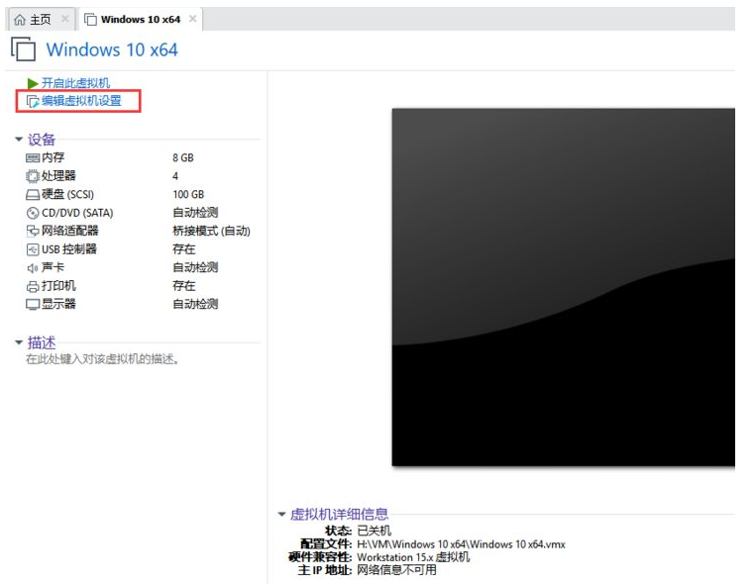Collapse the 描述 description section
This screenshot has width=756, height=584.
(18, 342)
